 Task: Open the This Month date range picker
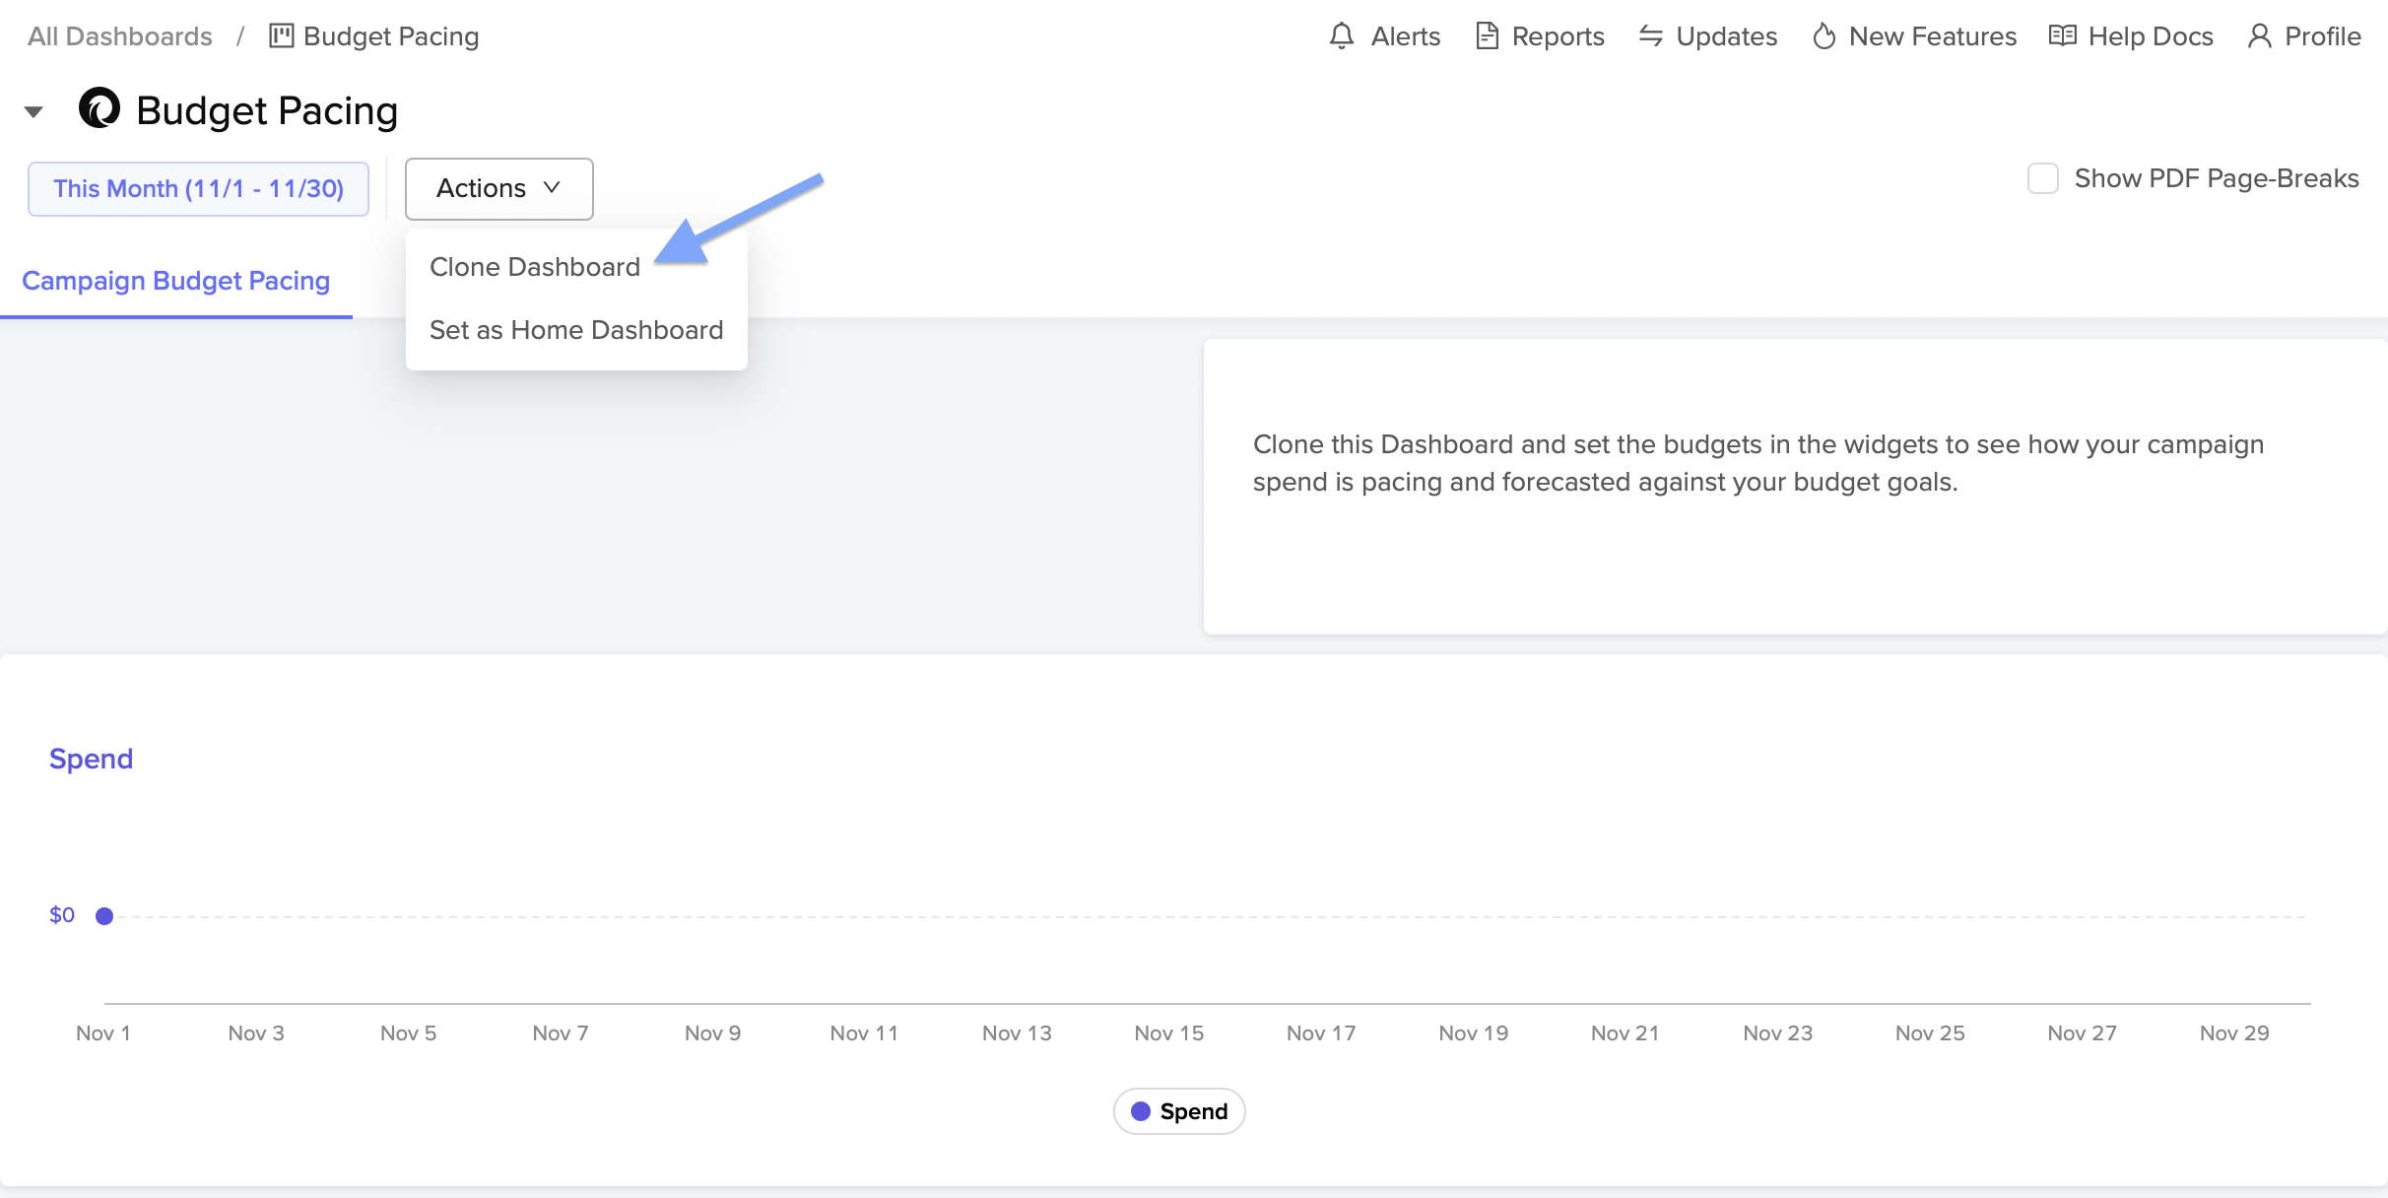198,188
